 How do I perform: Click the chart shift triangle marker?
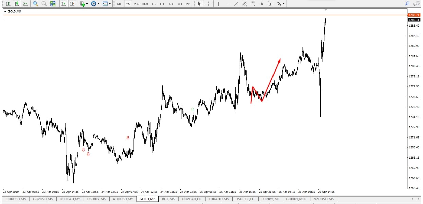pos(326,9)
